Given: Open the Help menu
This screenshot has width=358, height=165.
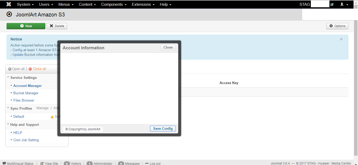Looking at the screenshot, I should (x=165, y=4).
